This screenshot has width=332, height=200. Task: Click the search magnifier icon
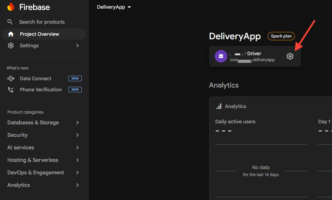tap(10, 22)
